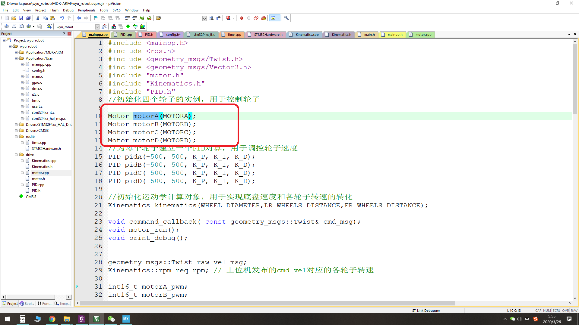Open the Peripherals menu
Screen dimensions: 579x325
pyautogui.click(x=87, y=10)
